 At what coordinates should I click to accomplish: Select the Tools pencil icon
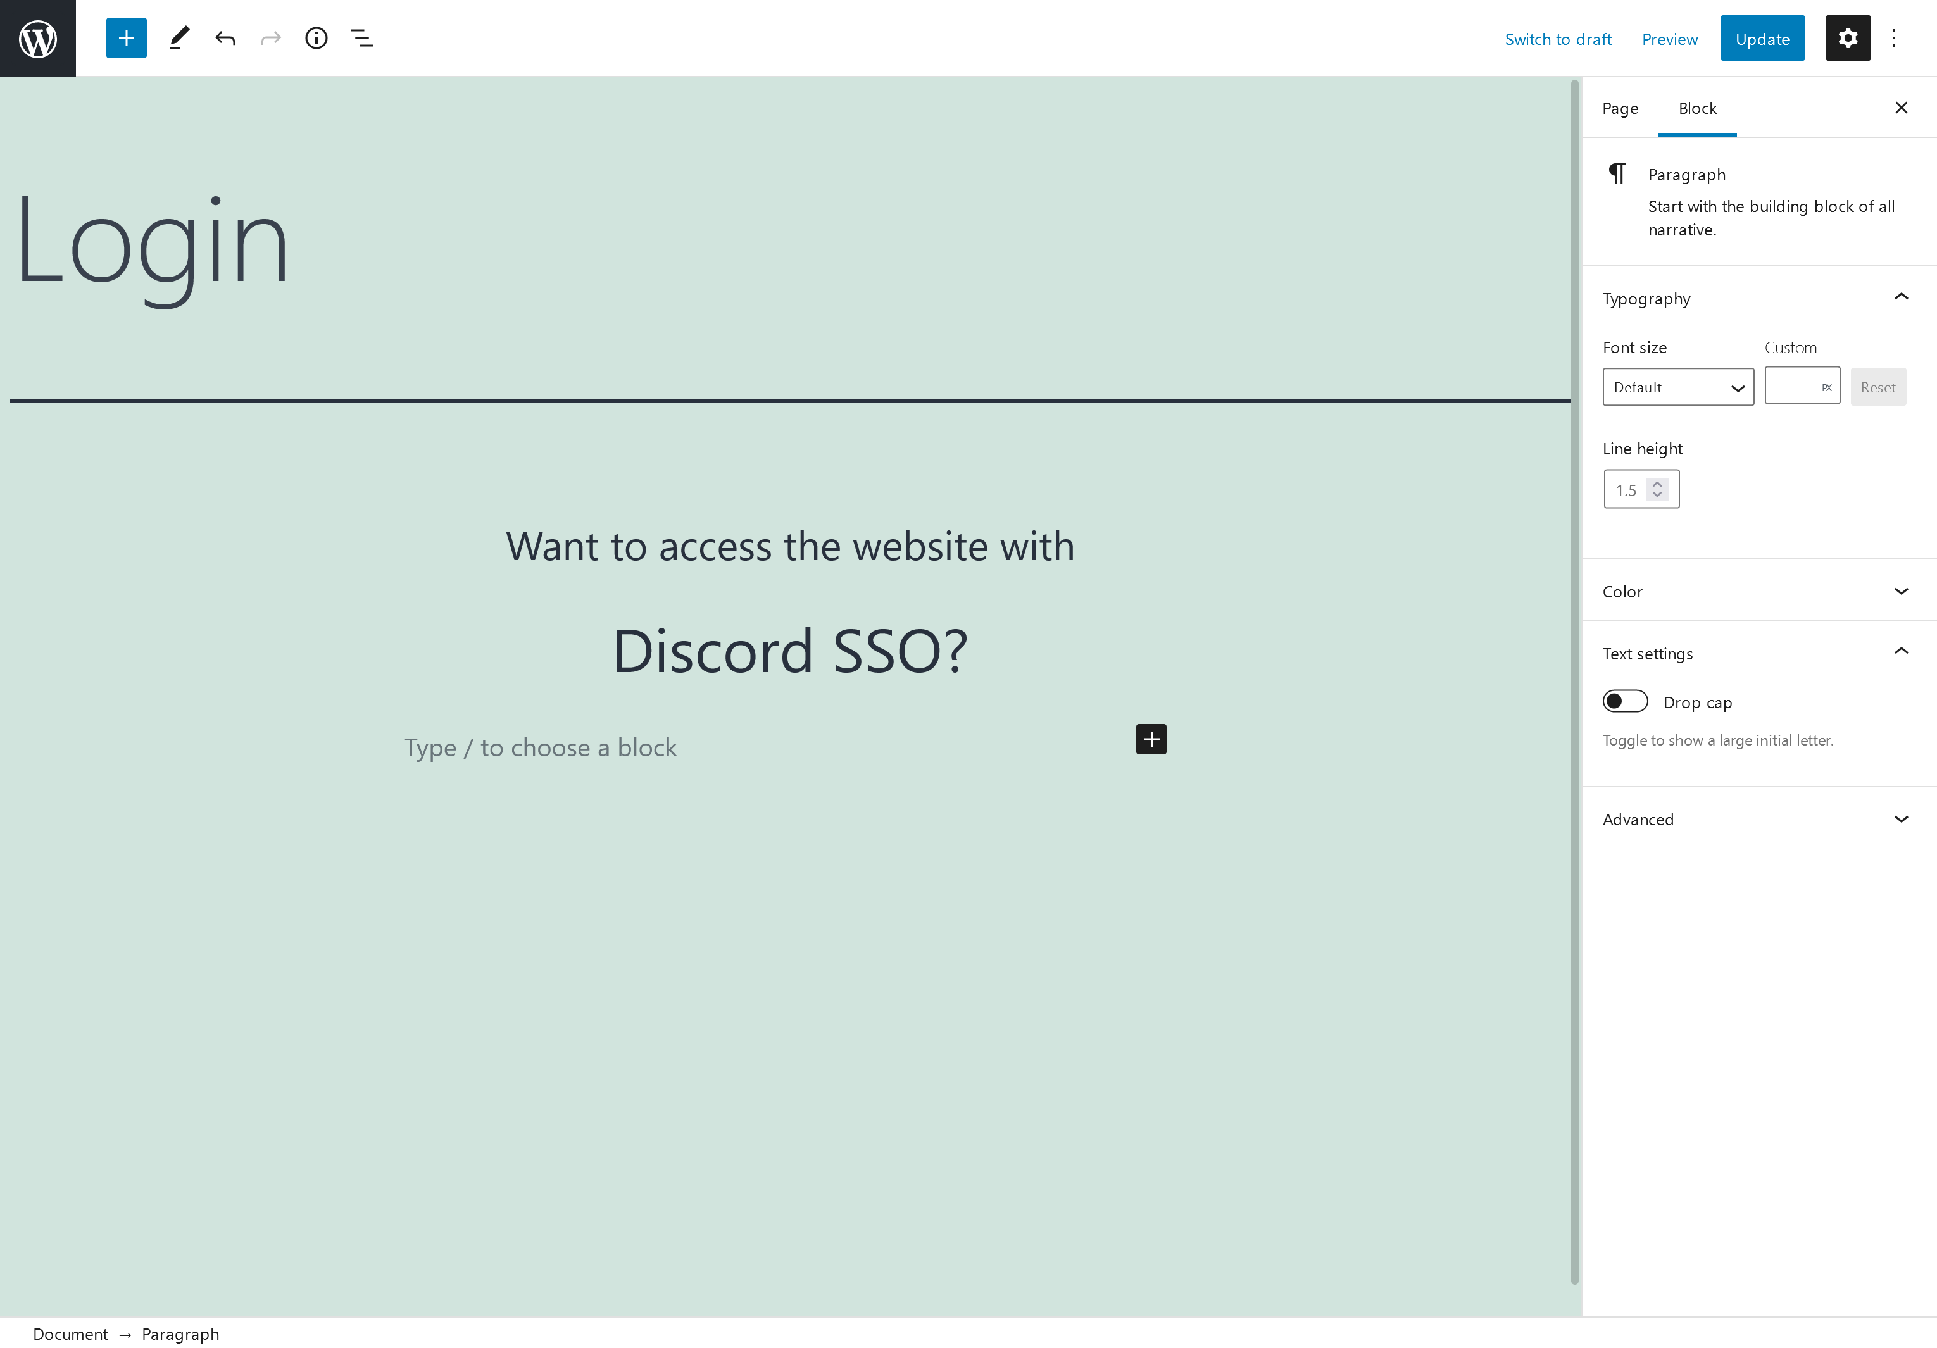click(x=179, y=38)
